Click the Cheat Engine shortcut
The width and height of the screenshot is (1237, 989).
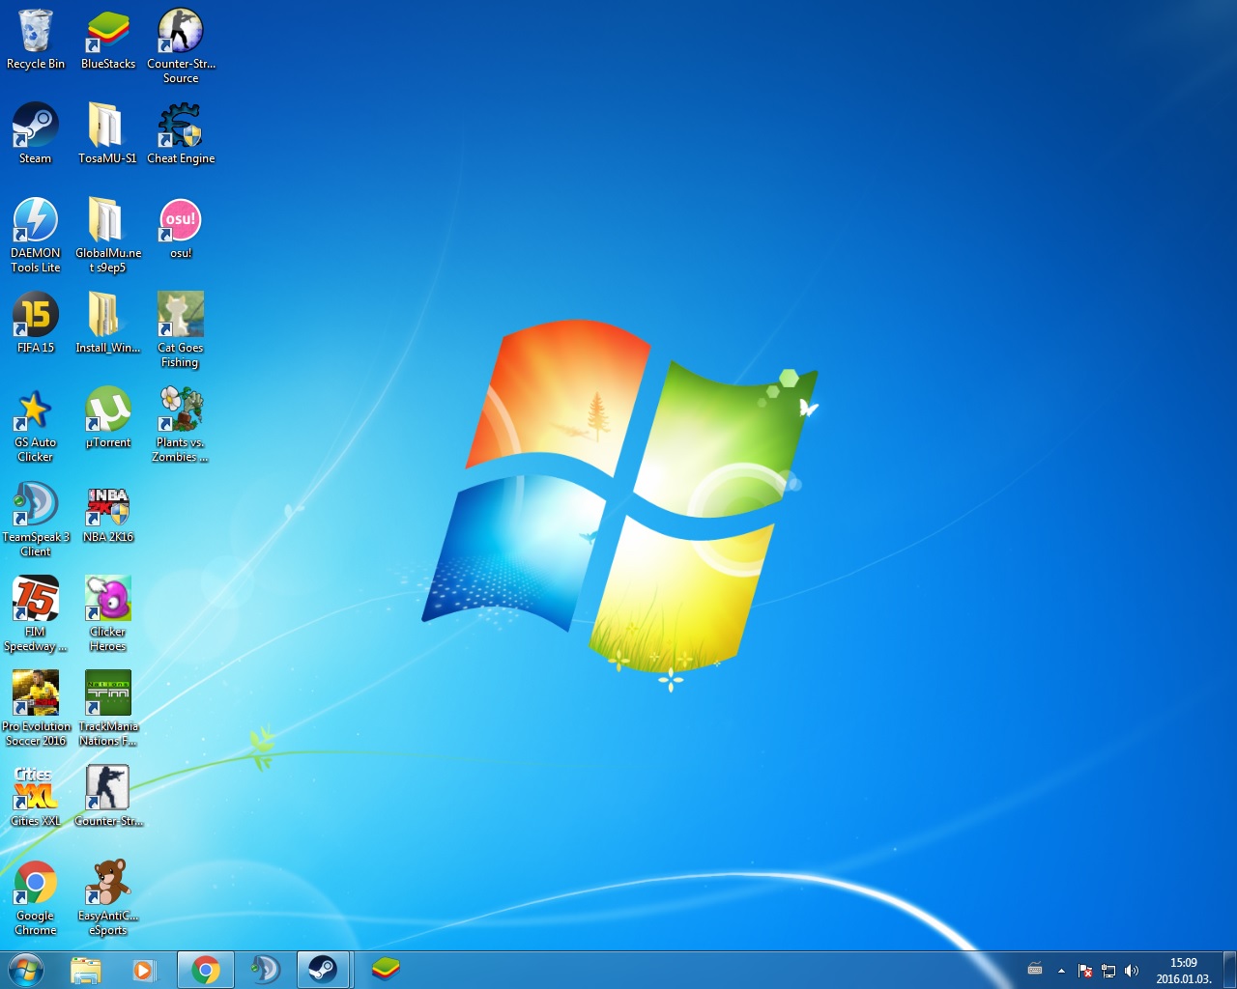pos(181,134)
